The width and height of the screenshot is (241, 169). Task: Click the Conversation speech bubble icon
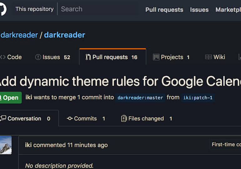click(x=3, y=119)
